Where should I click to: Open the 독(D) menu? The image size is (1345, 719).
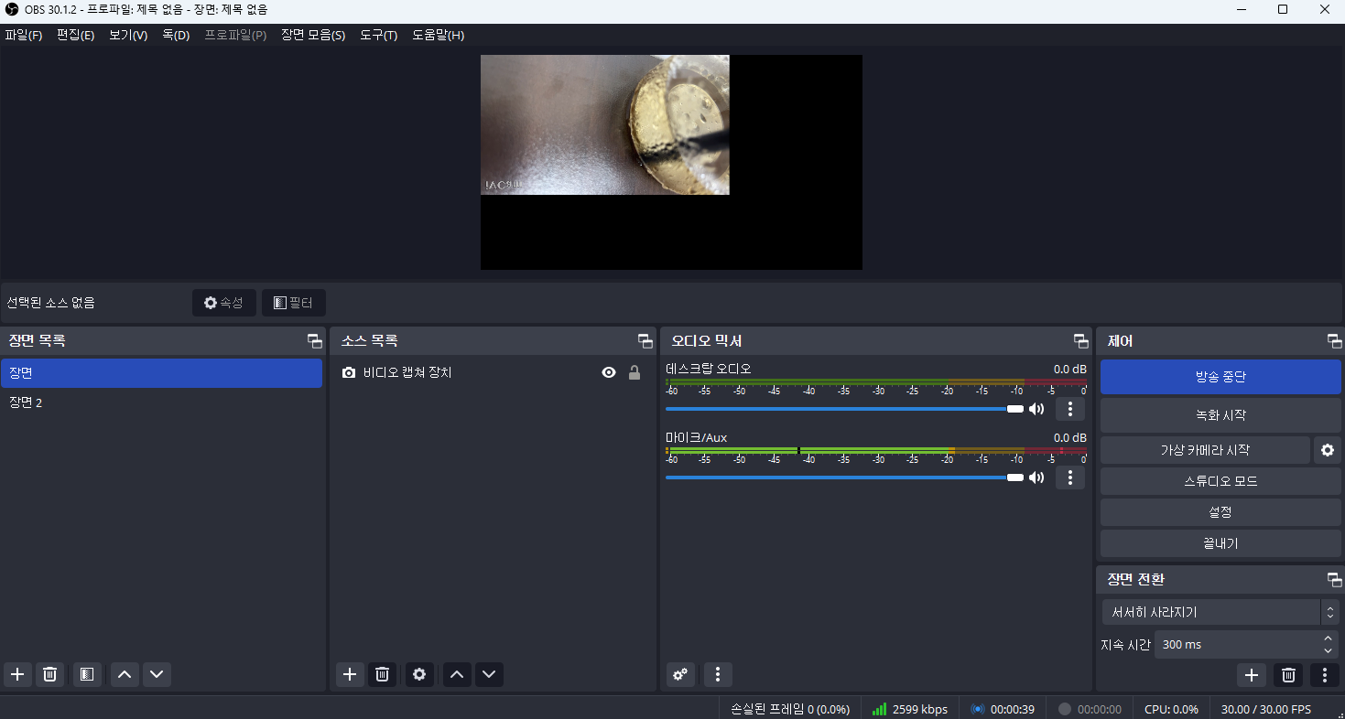(x=176, y=36)
